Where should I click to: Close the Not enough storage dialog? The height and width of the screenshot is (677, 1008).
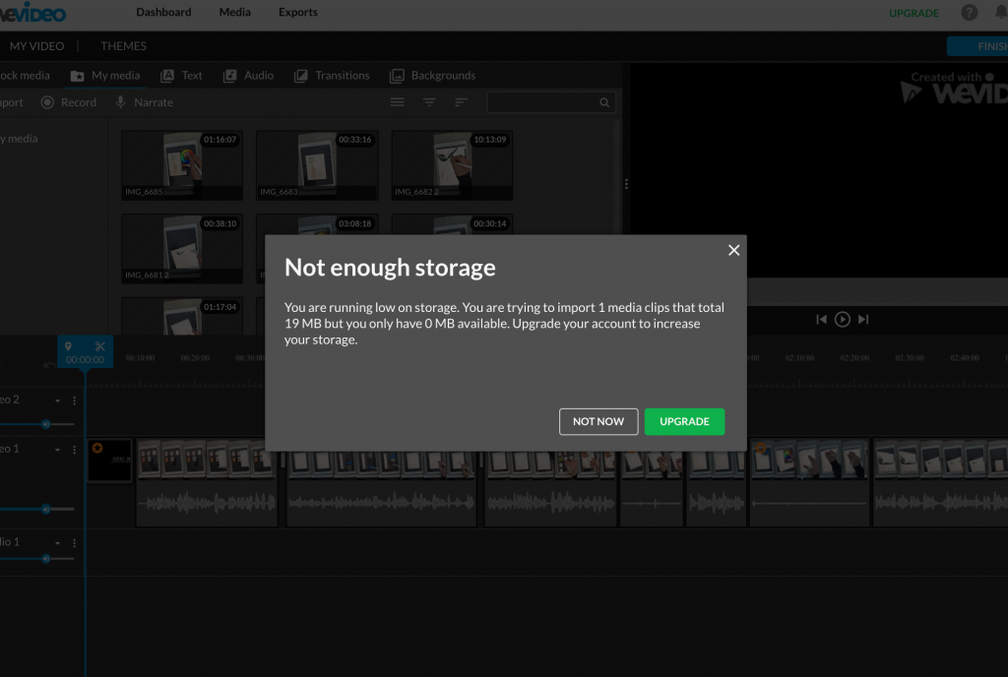click(733, 251)
